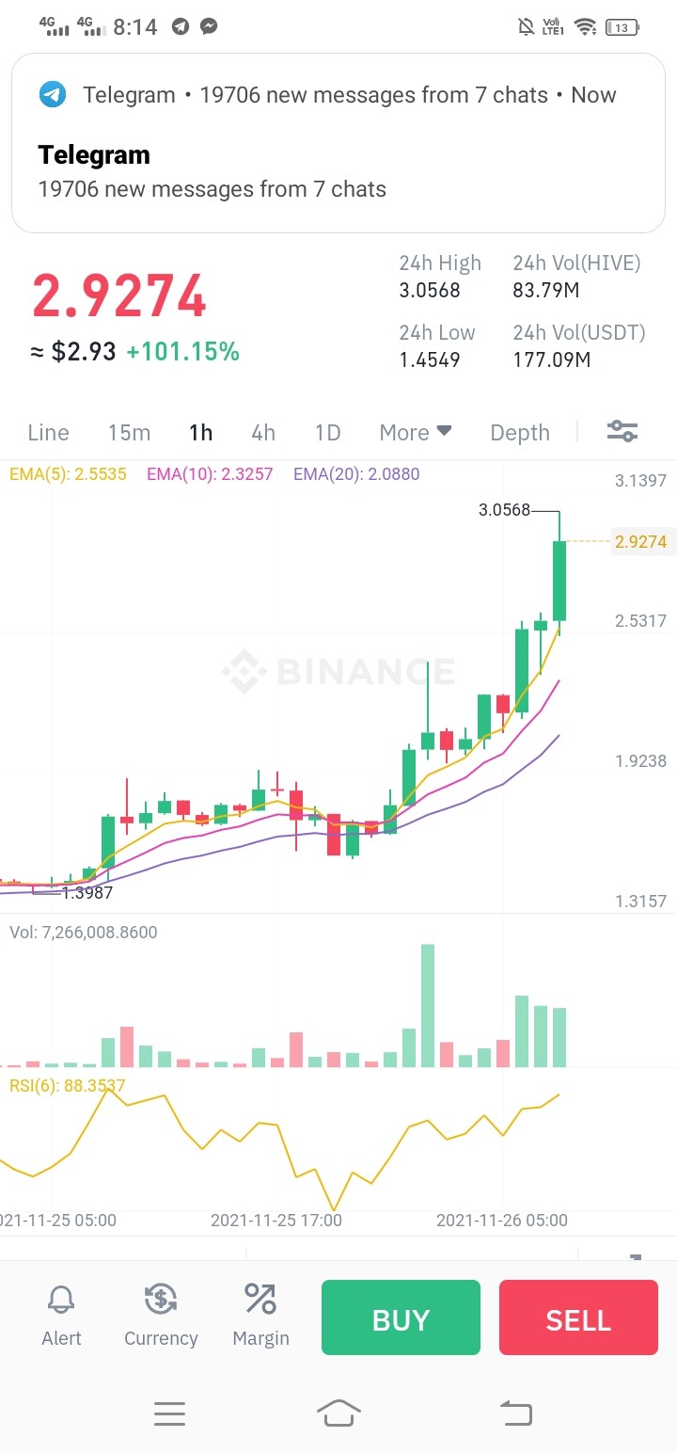The height and width of the screenshot is (1453, 677).
Task: Select the 1D interval tab
Action: pos(327,432)
